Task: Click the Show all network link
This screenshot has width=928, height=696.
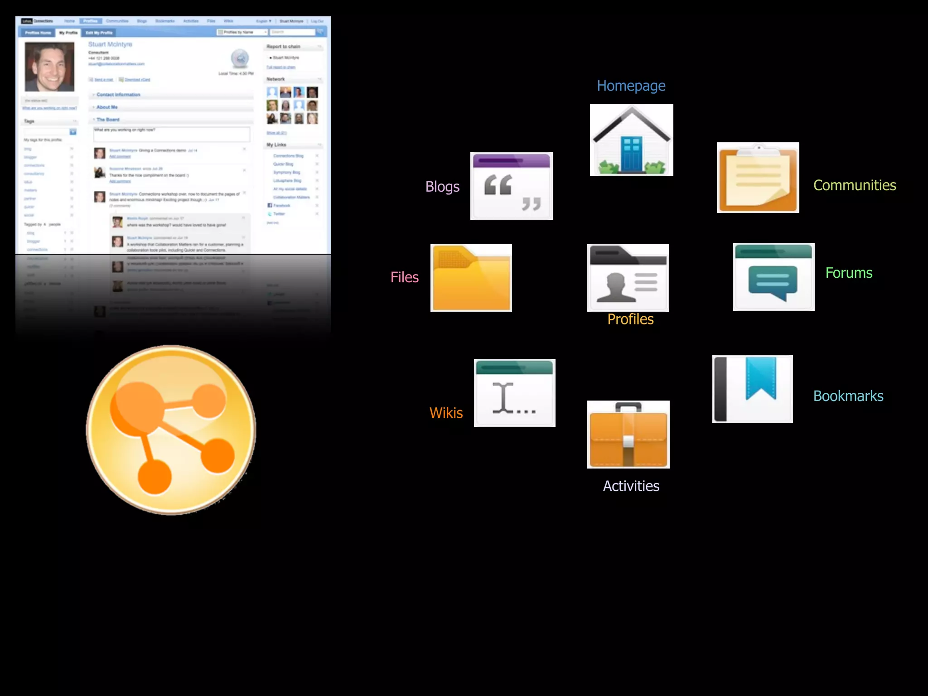Action: pyautogui.click(x=276, y=133)
